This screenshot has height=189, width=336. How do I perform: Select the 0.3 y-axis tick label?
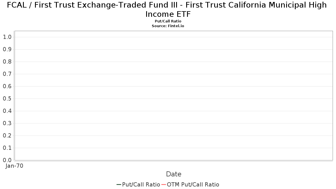[7, 123]
